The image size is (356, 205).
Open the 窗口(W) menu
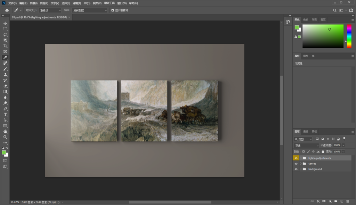point(122,3)
